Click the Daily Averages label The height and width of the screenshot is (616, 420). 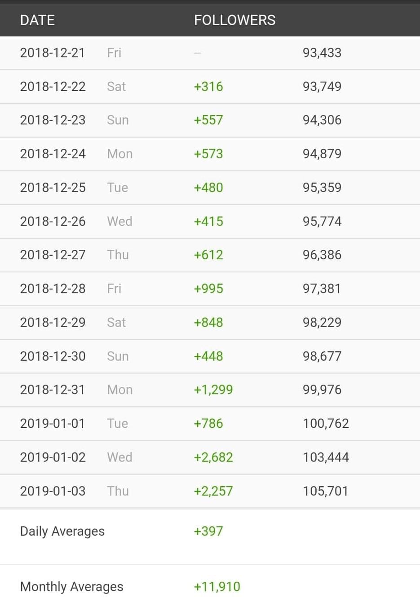pos(62,532)
